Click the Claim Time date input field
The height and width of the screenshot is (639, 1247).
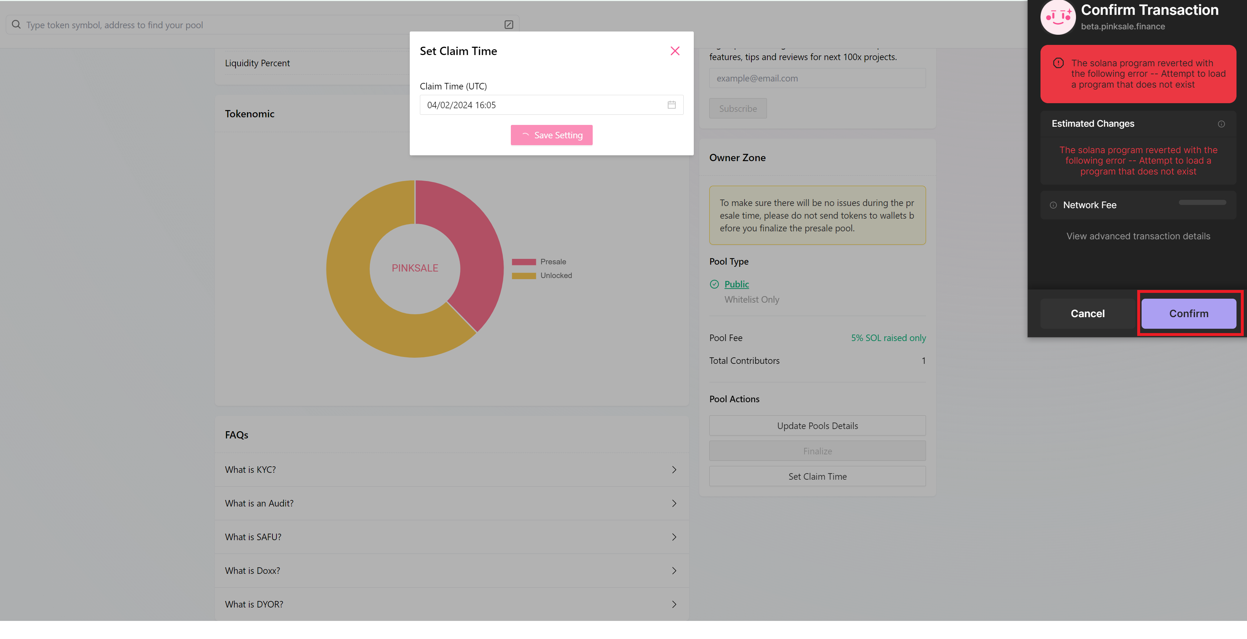(551, 105)
